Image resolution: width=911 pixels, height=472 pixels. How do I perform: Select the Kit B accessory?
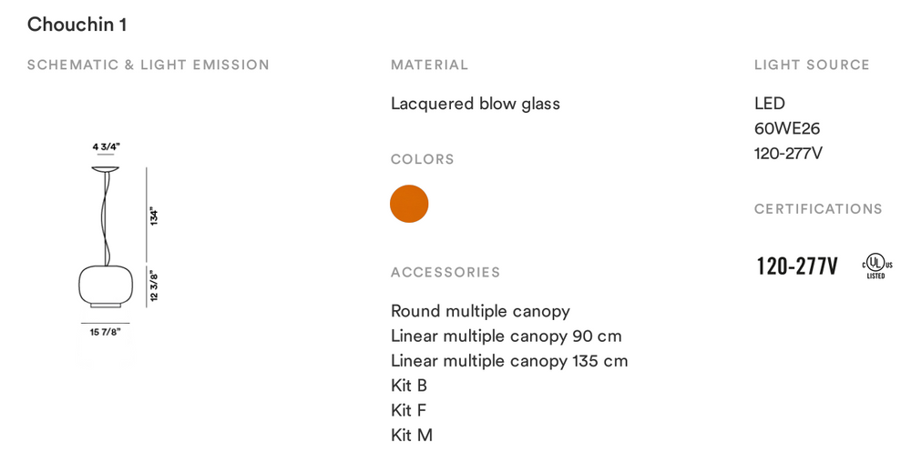pyautogui.click(x=409, y=386)
